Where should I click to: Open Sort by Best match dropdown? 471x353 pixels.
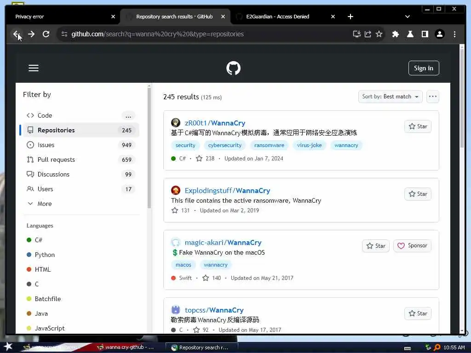390,97
